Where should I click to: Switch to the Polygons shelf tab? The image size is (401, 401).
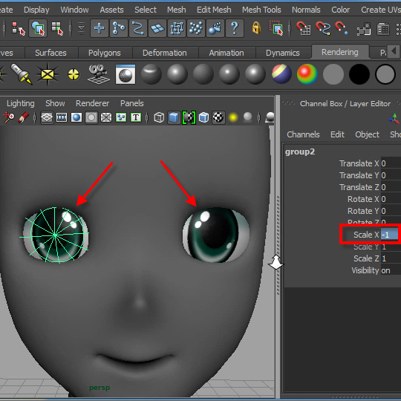point(105,53)
